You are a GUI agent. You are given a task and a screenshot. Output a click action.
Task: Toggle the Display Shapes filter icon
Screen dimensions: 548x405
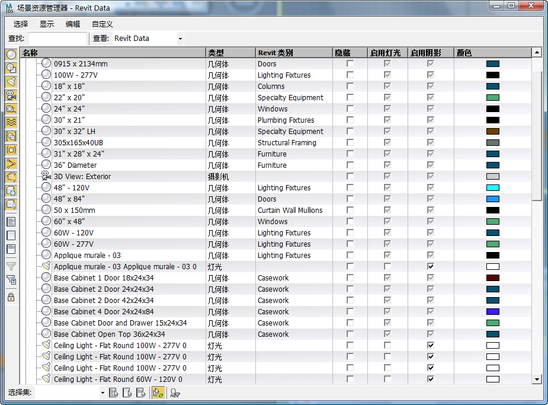11,68
